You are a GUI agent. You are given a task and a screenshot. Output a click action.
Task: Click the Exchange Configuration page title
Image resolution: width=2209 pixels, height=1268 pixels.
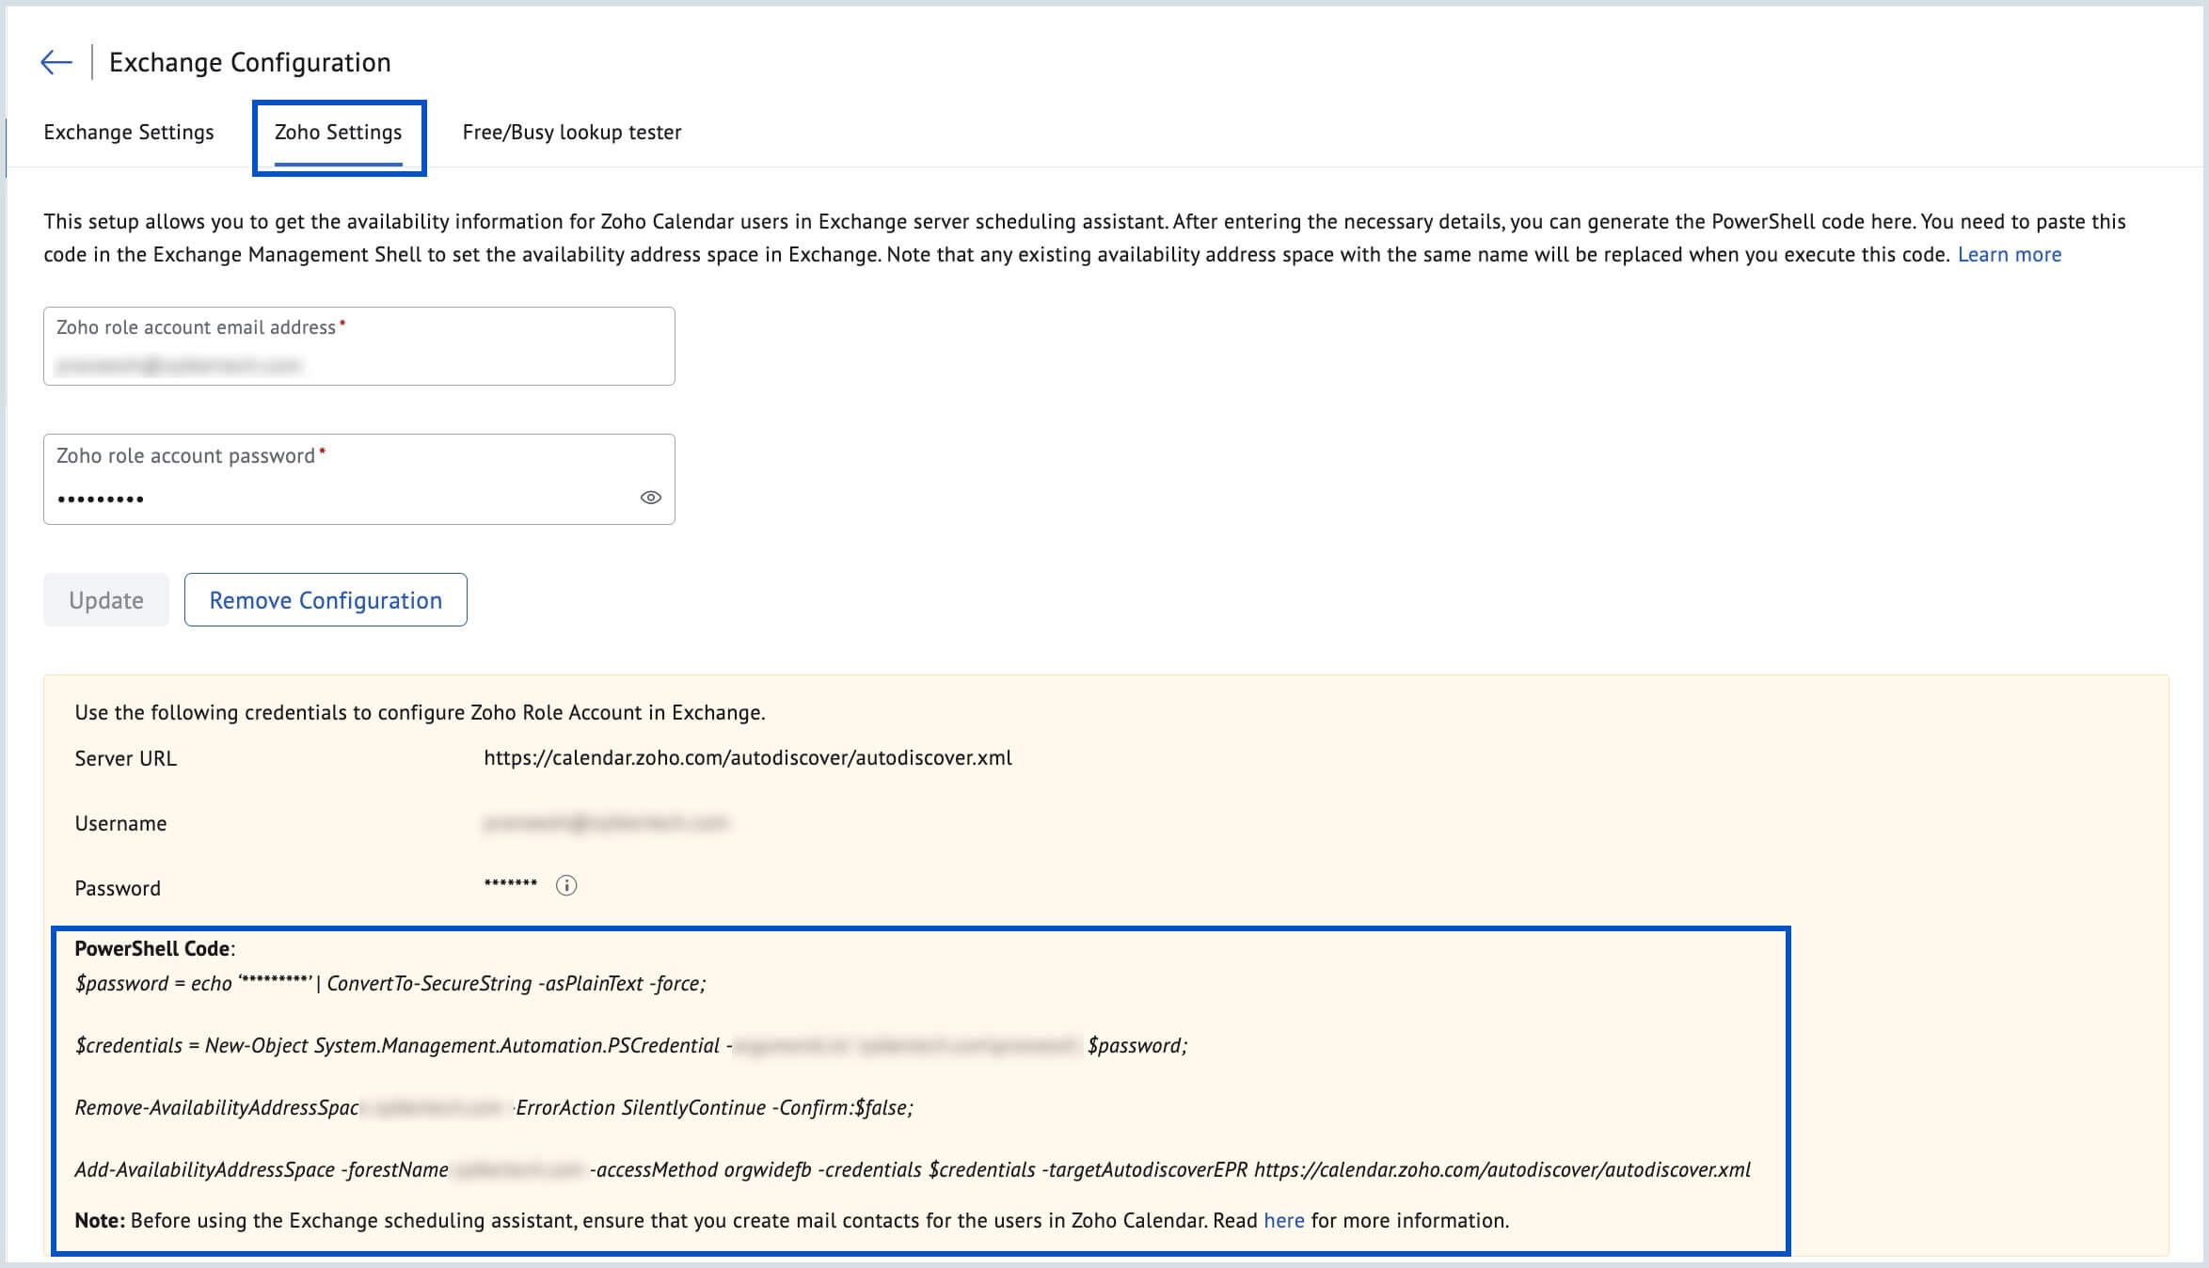tap(249, 63)
